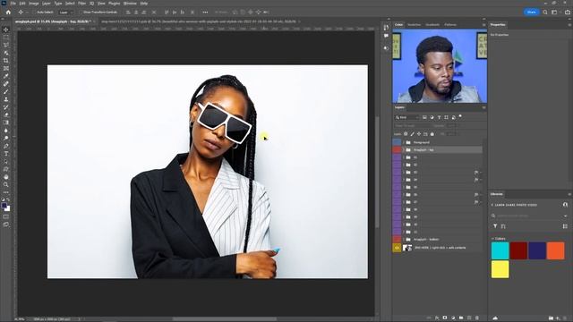Enable the Auto-Select checkbox
The width and height of the screenshot is (573, 322).
[x=34, y=12]
